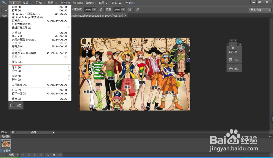This screenshot has width=273, height=158.
Task: Choose 存储为(A)... menu item
Action: pyautogui.click(x=40, y=46)
